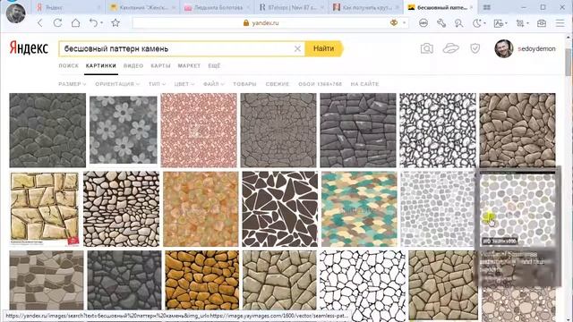The width and height of the screenshot is (573, 322).
Task: Expand the ЦВЕТ color filter
Action: tap(184, 84)
